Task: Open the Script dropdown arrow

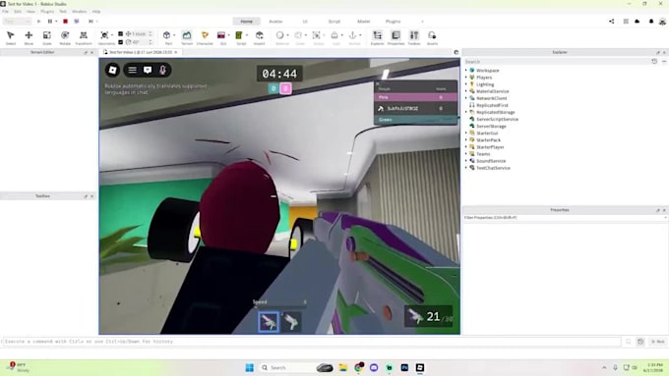Action: pyautogui.click(x=247, y=35)
